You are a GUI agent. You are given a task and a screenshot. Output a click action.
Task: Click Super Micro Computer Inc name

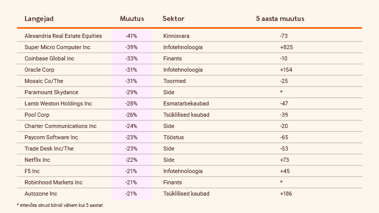tap(57, 47)
